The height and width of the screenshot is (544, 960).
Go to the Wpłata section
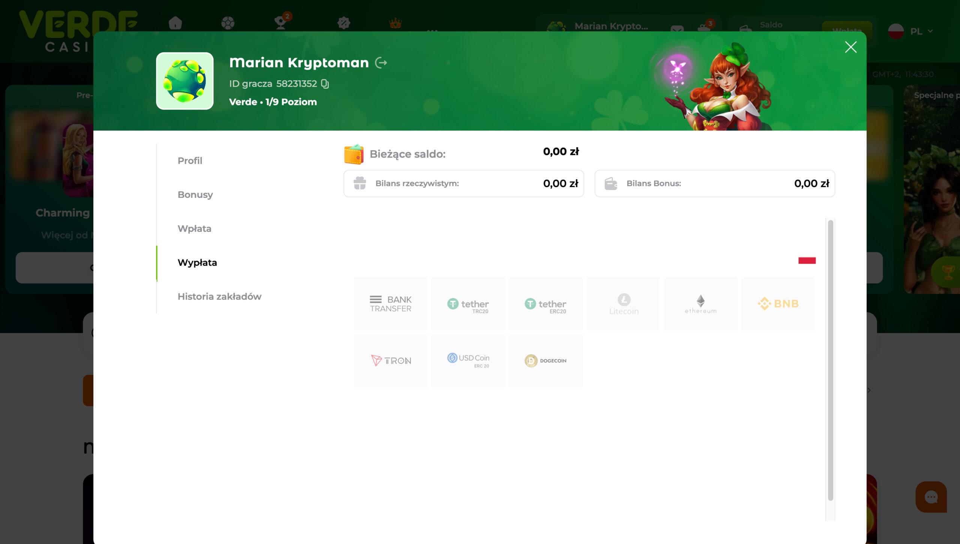coord(194,229)
